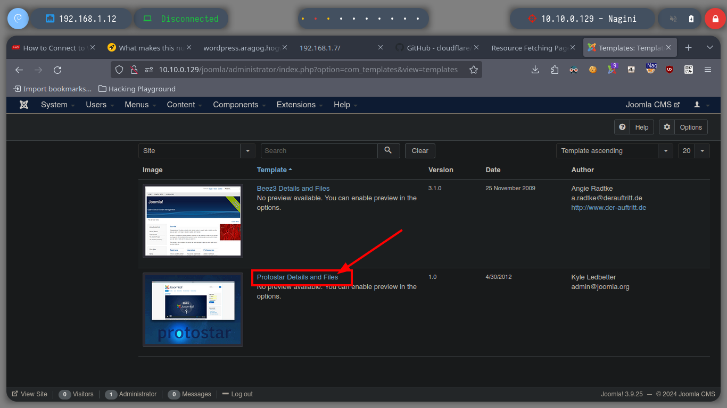The height and width of the screenshot is (408, 727).
Task: Open the Help menu in the admin bar
Action: [x=346, y=105]
